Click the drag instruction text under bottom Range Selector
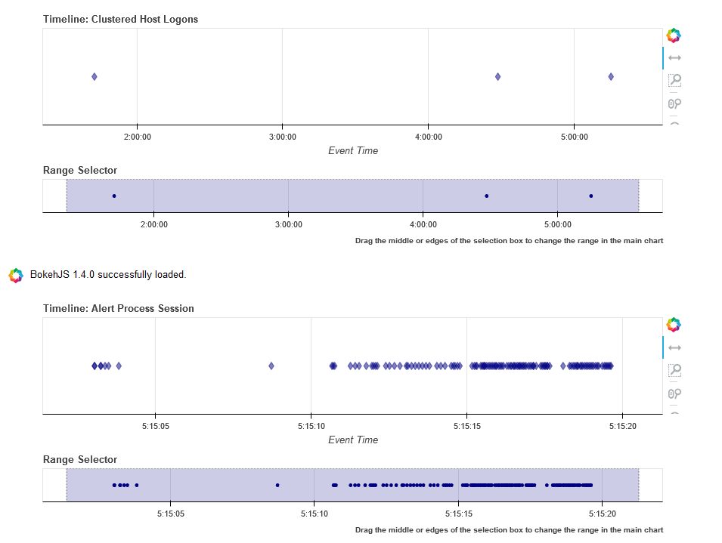 click(510, 529)
